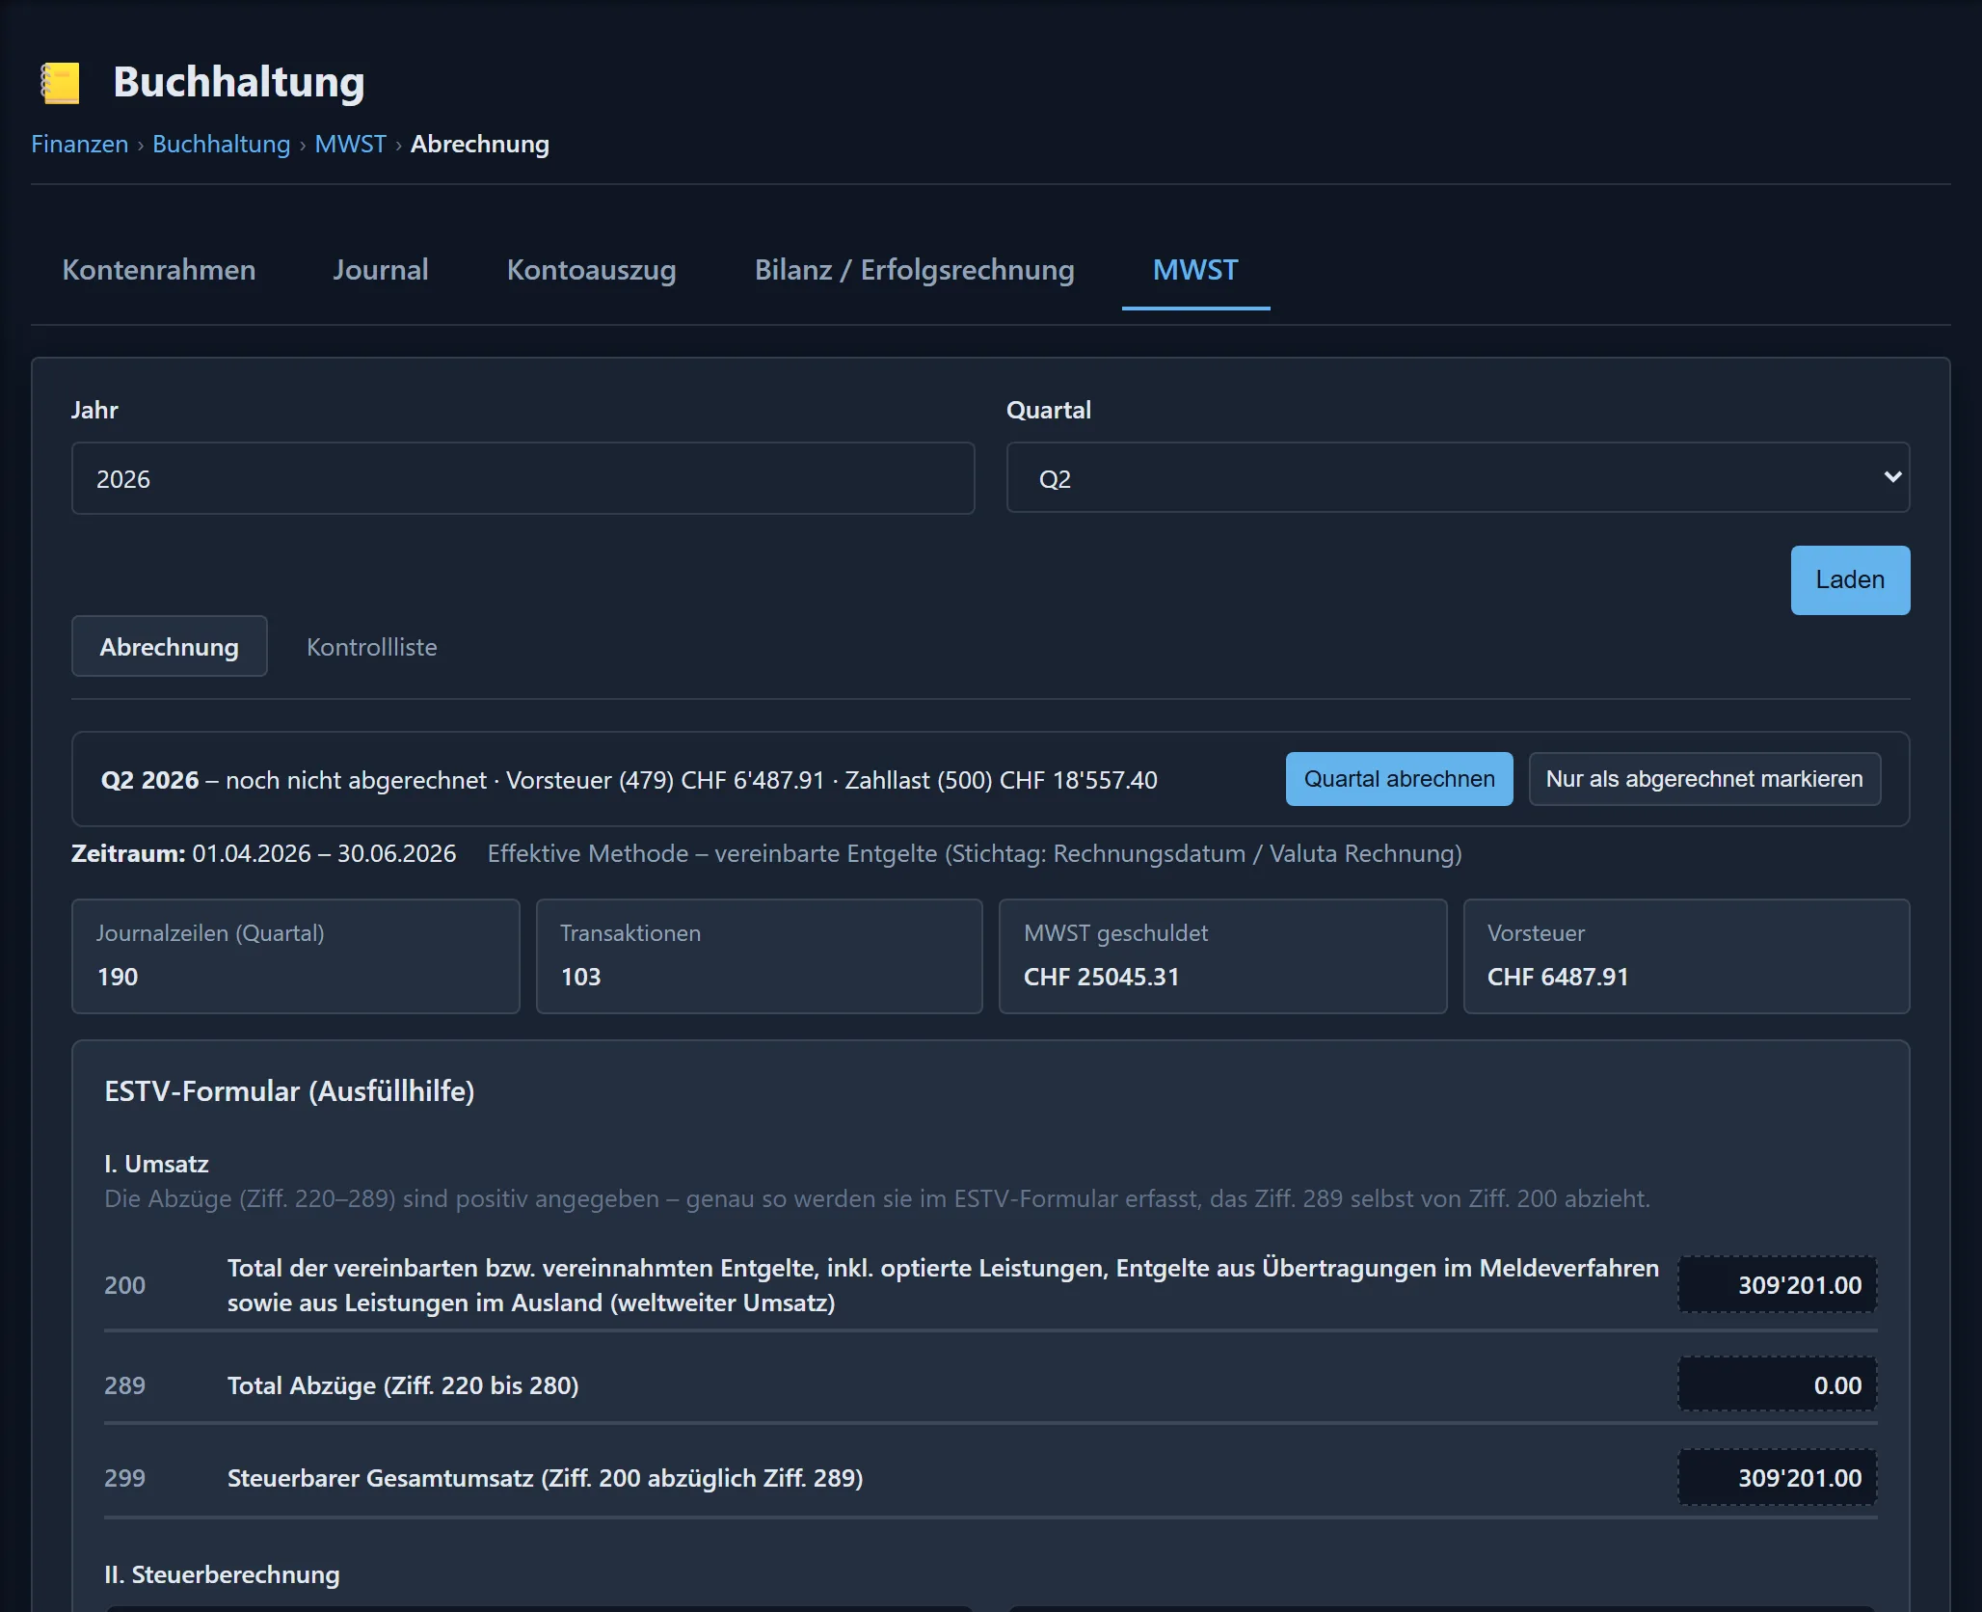Screen dimensions: 1982x1612
Task: Click Nur als abgerechnet markieren button
Action: 1704,779
